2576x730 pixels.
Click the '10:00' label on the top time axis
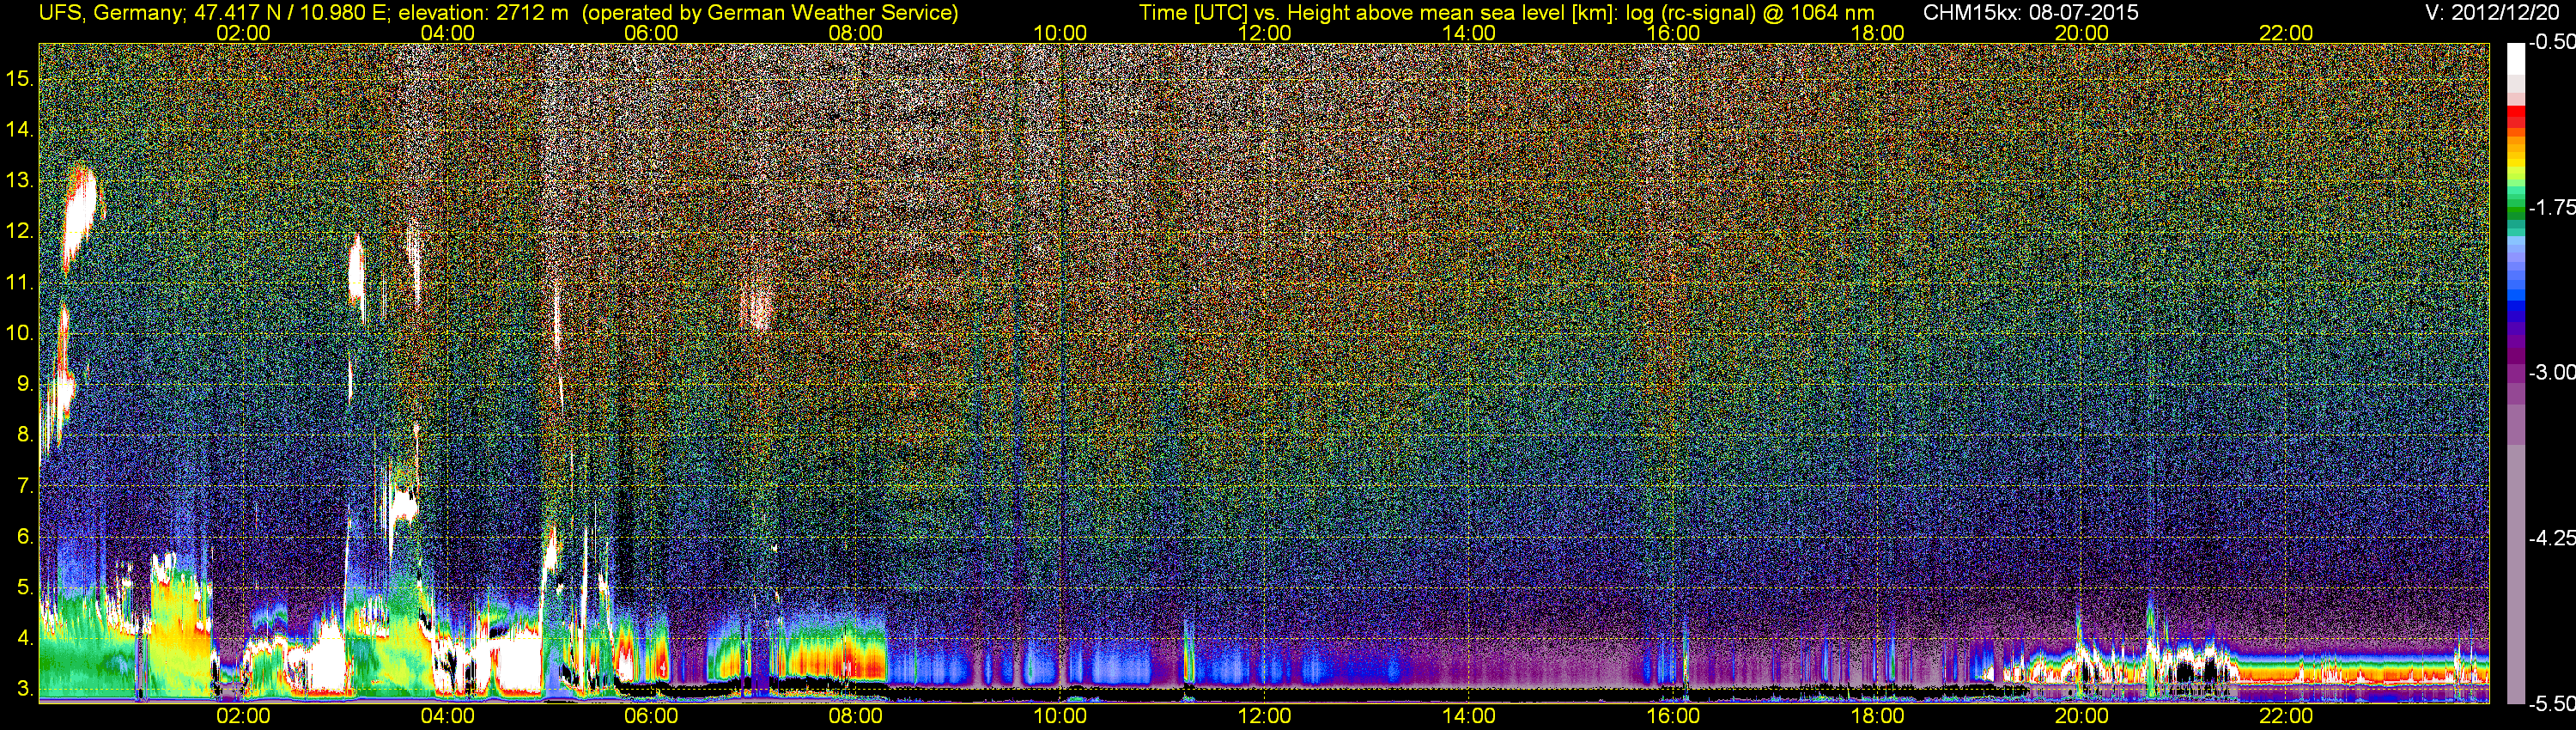[1060, 33]
